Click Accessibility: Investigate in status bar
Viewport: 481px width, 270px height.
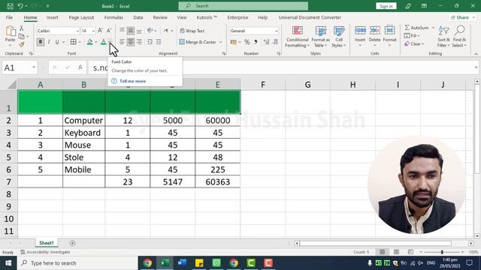tap(45, 252)
